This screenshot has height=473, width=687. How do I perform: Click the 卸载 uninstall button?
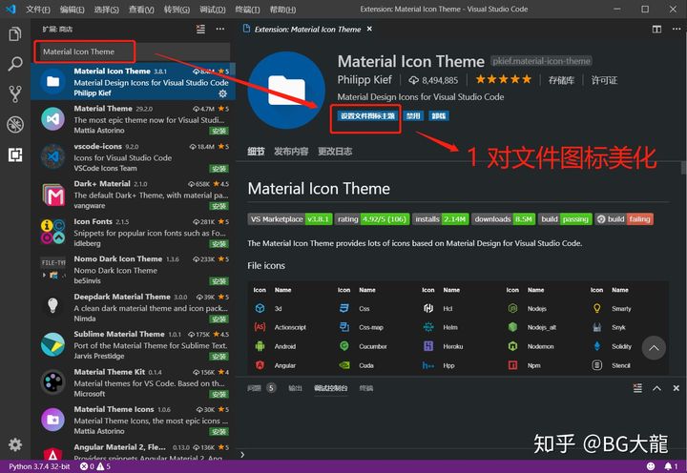tap(439, 116)
